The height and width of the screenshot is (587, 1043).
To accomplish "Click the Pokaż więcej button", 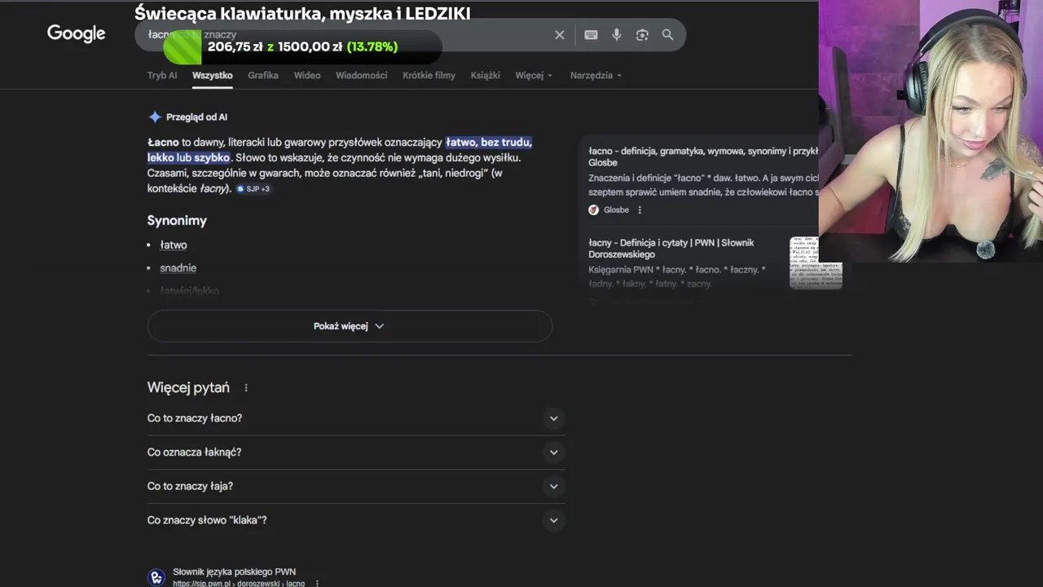I will coord(350,326).
